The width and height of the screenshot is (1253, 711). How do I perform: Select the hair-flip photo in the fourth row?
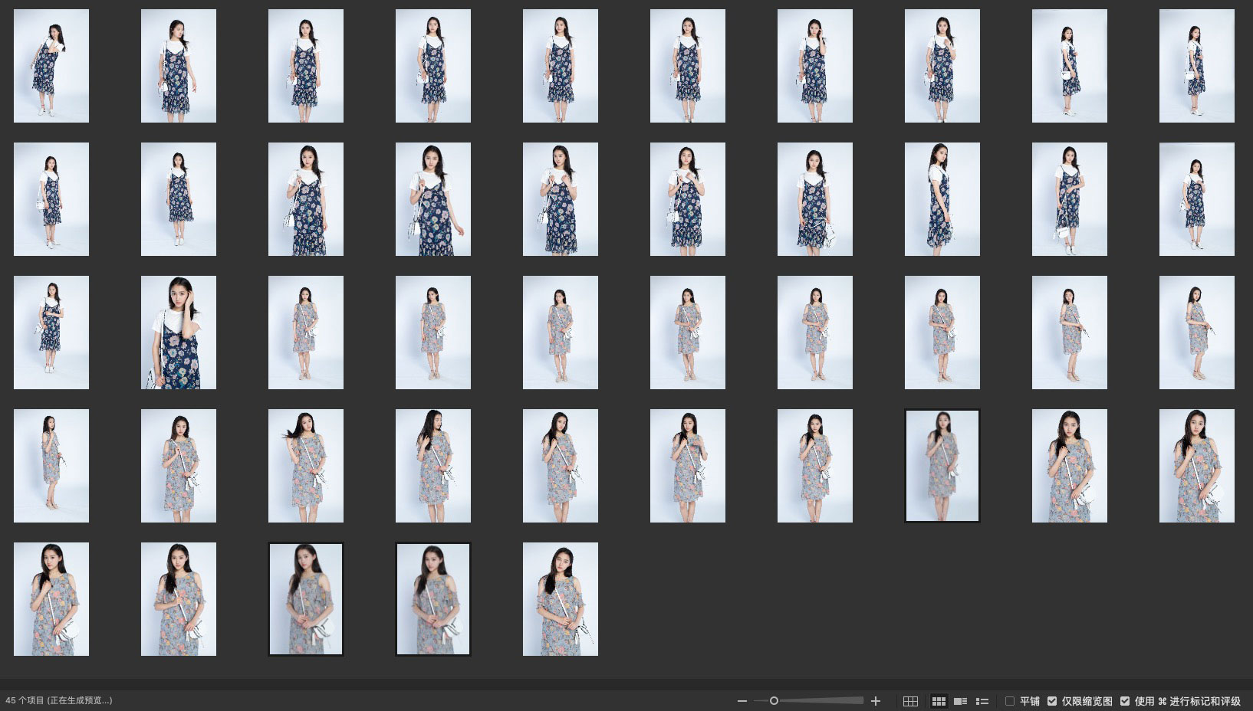[x=306, y=466]
